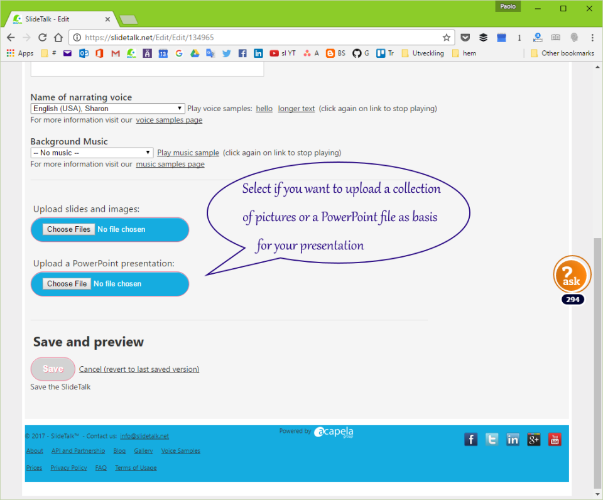603x500 pixels.
Task: Click the text box above narrating voice
Action: point(147,70)
